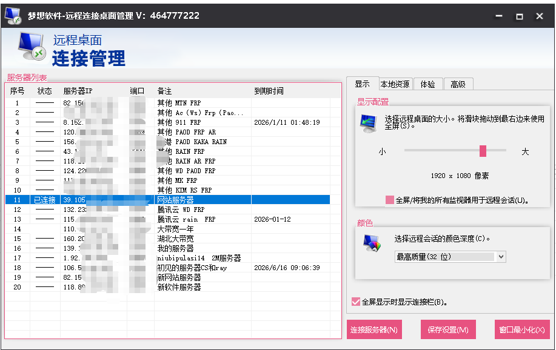The width and height of the screenshot is (556, 350).
Task: Switch to the 体验 tab
Action: pyautogui.click(x=429, y=84)
